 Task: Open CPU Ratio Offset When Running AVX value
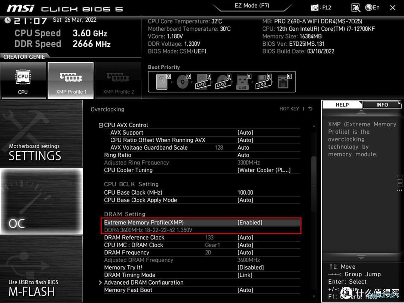click(245, 140)
